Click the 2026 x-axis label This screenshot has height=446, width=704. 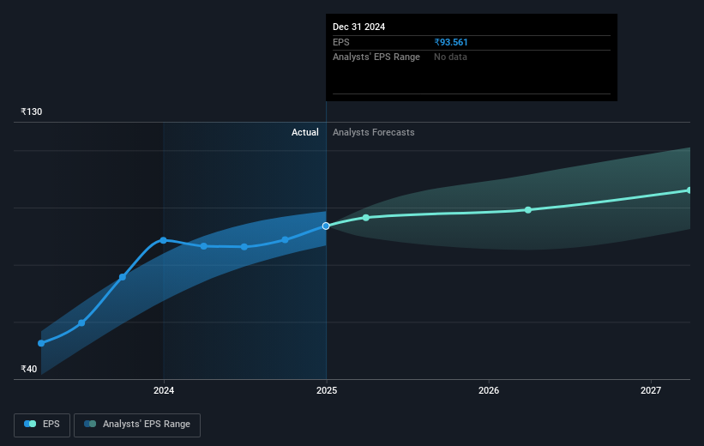[x=489, y=390]
